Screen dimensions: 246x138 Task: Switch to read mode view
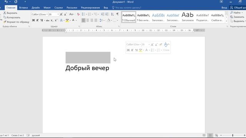tap(204, 135)
